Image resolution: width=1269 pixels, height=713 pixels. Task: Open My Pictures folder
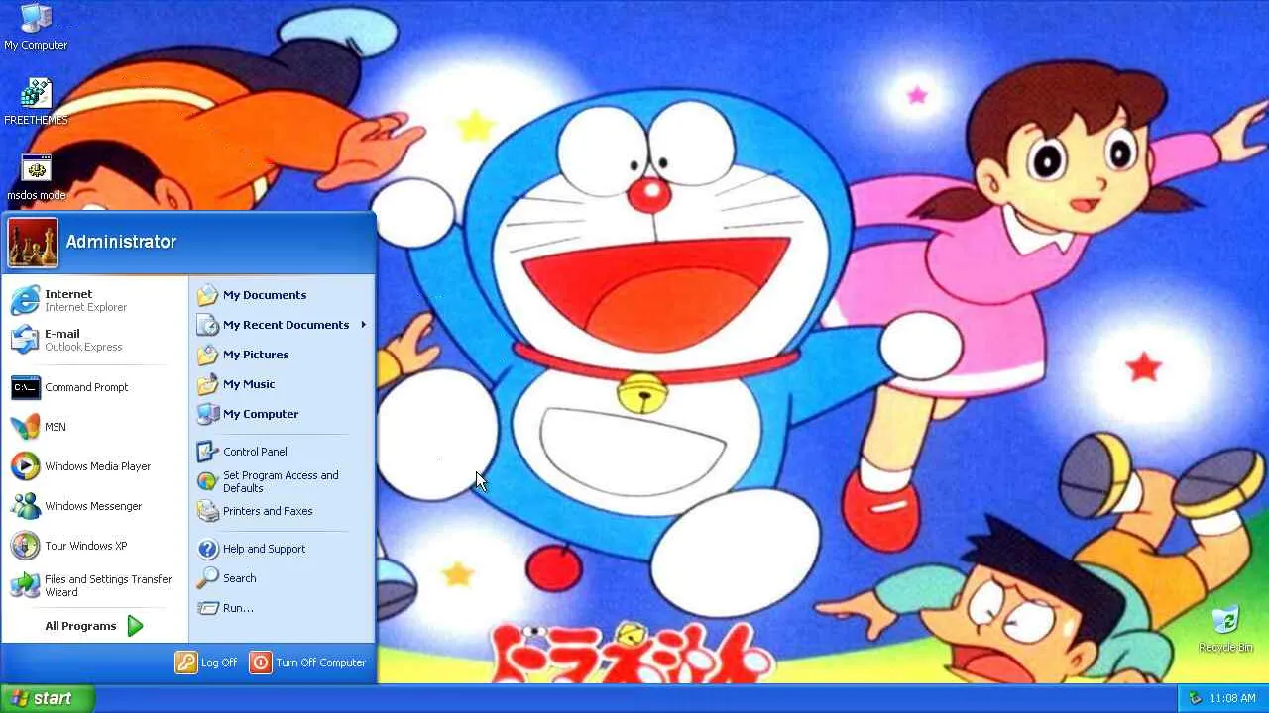[x=282, y=355]
